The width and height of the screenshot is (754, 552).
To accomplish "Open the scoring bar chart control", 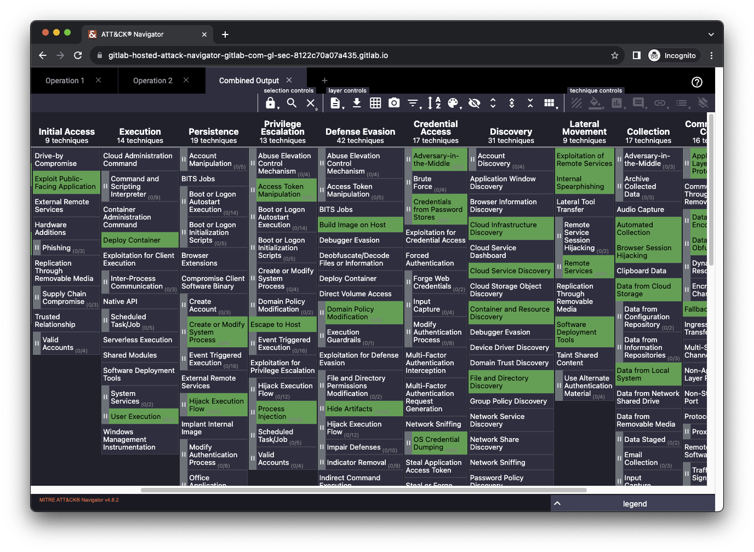I will click(617, 103).
